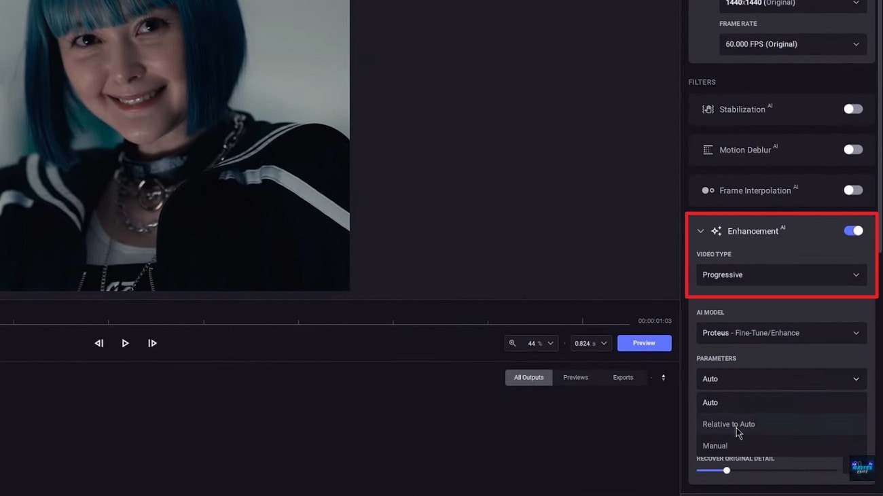Enable Motion Deblur
Screen dimensions: 883x496
852,149
